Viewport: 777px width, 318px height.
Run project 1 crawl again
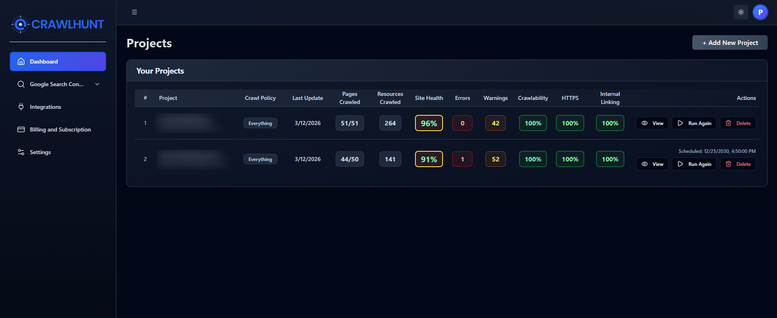point(694,123)
